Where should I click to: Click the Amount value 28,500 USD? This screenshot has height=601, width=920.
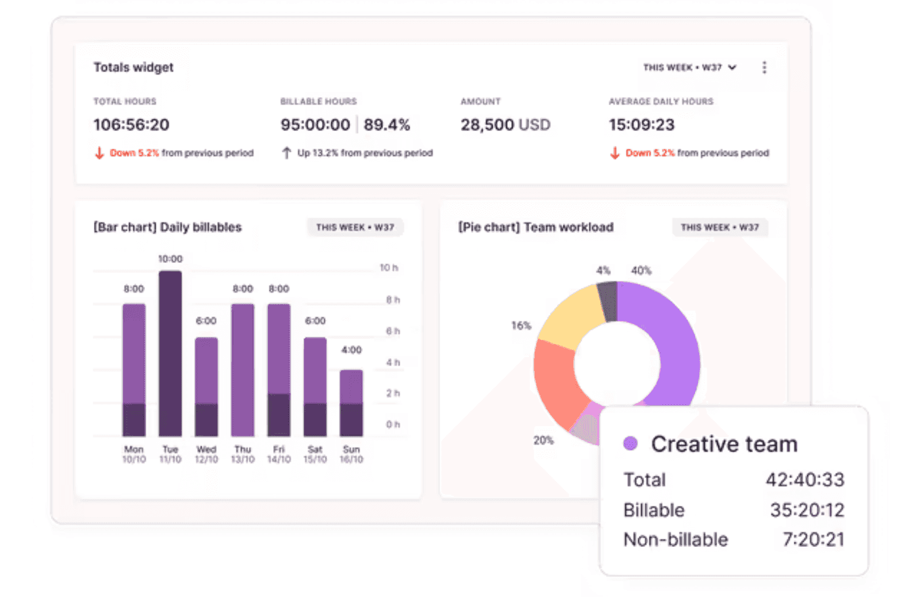[x=505, y=125]
